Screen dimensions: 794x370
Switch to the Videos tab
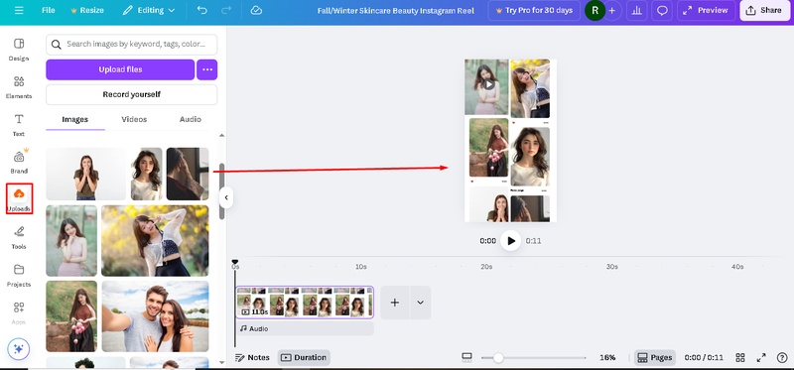tap(134, 119)
